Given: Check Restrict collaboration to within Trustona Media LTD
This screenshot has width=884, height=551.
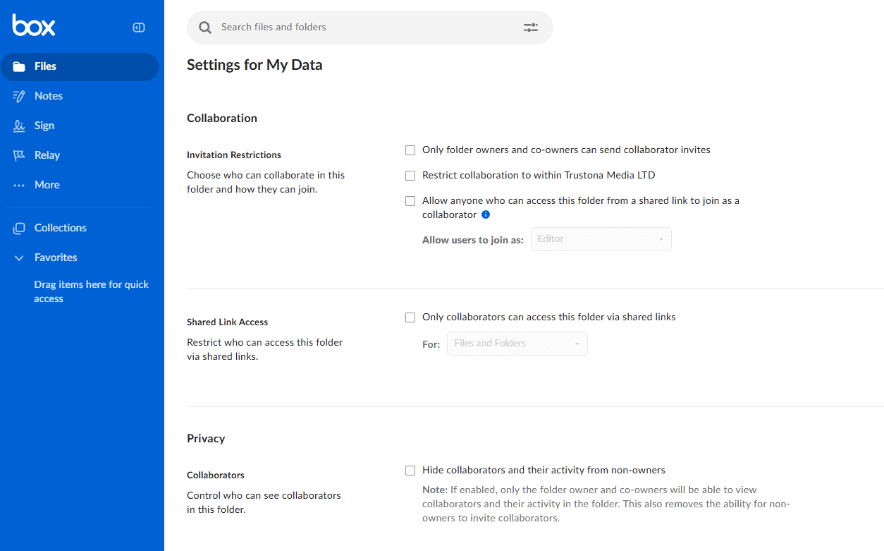Looking at the screenshot, I should tap(410, 176).
